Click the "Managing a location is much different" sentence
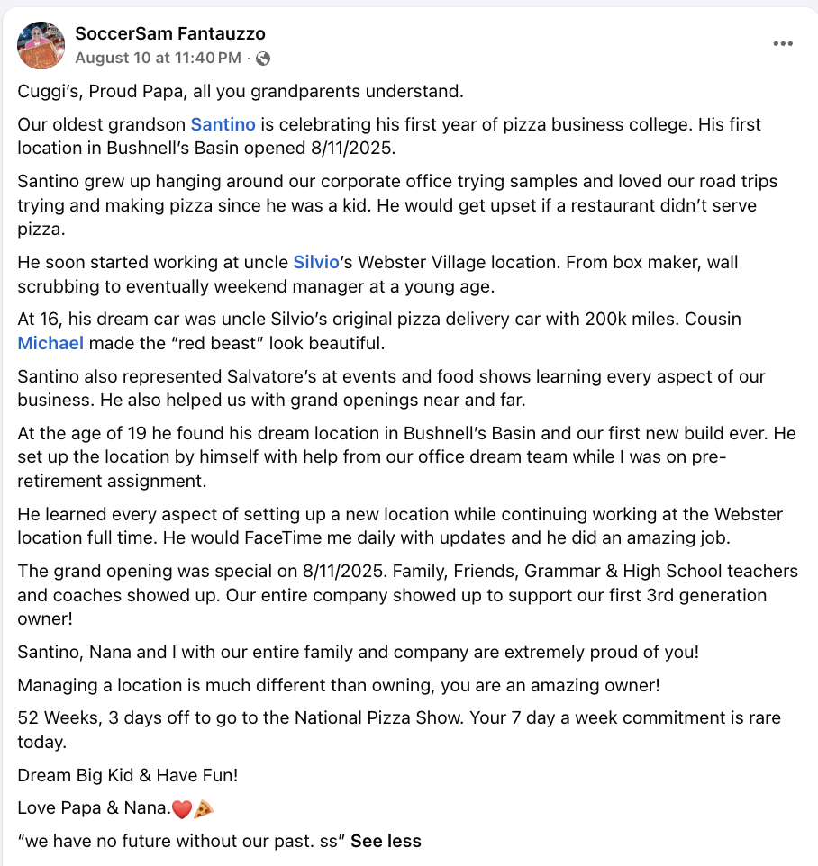The height and width of the screenshot is (866, 818). [339, 685]
